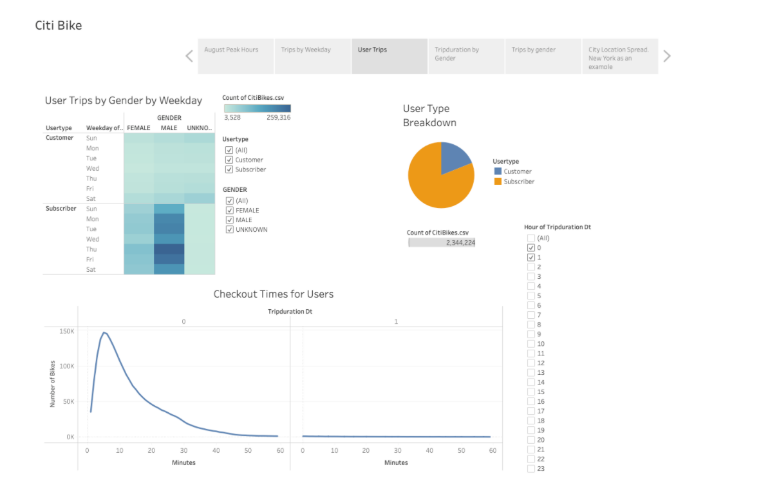Uncheck the Customer usertype filter
Screen dimensions: 779x494
coord(229,160)
